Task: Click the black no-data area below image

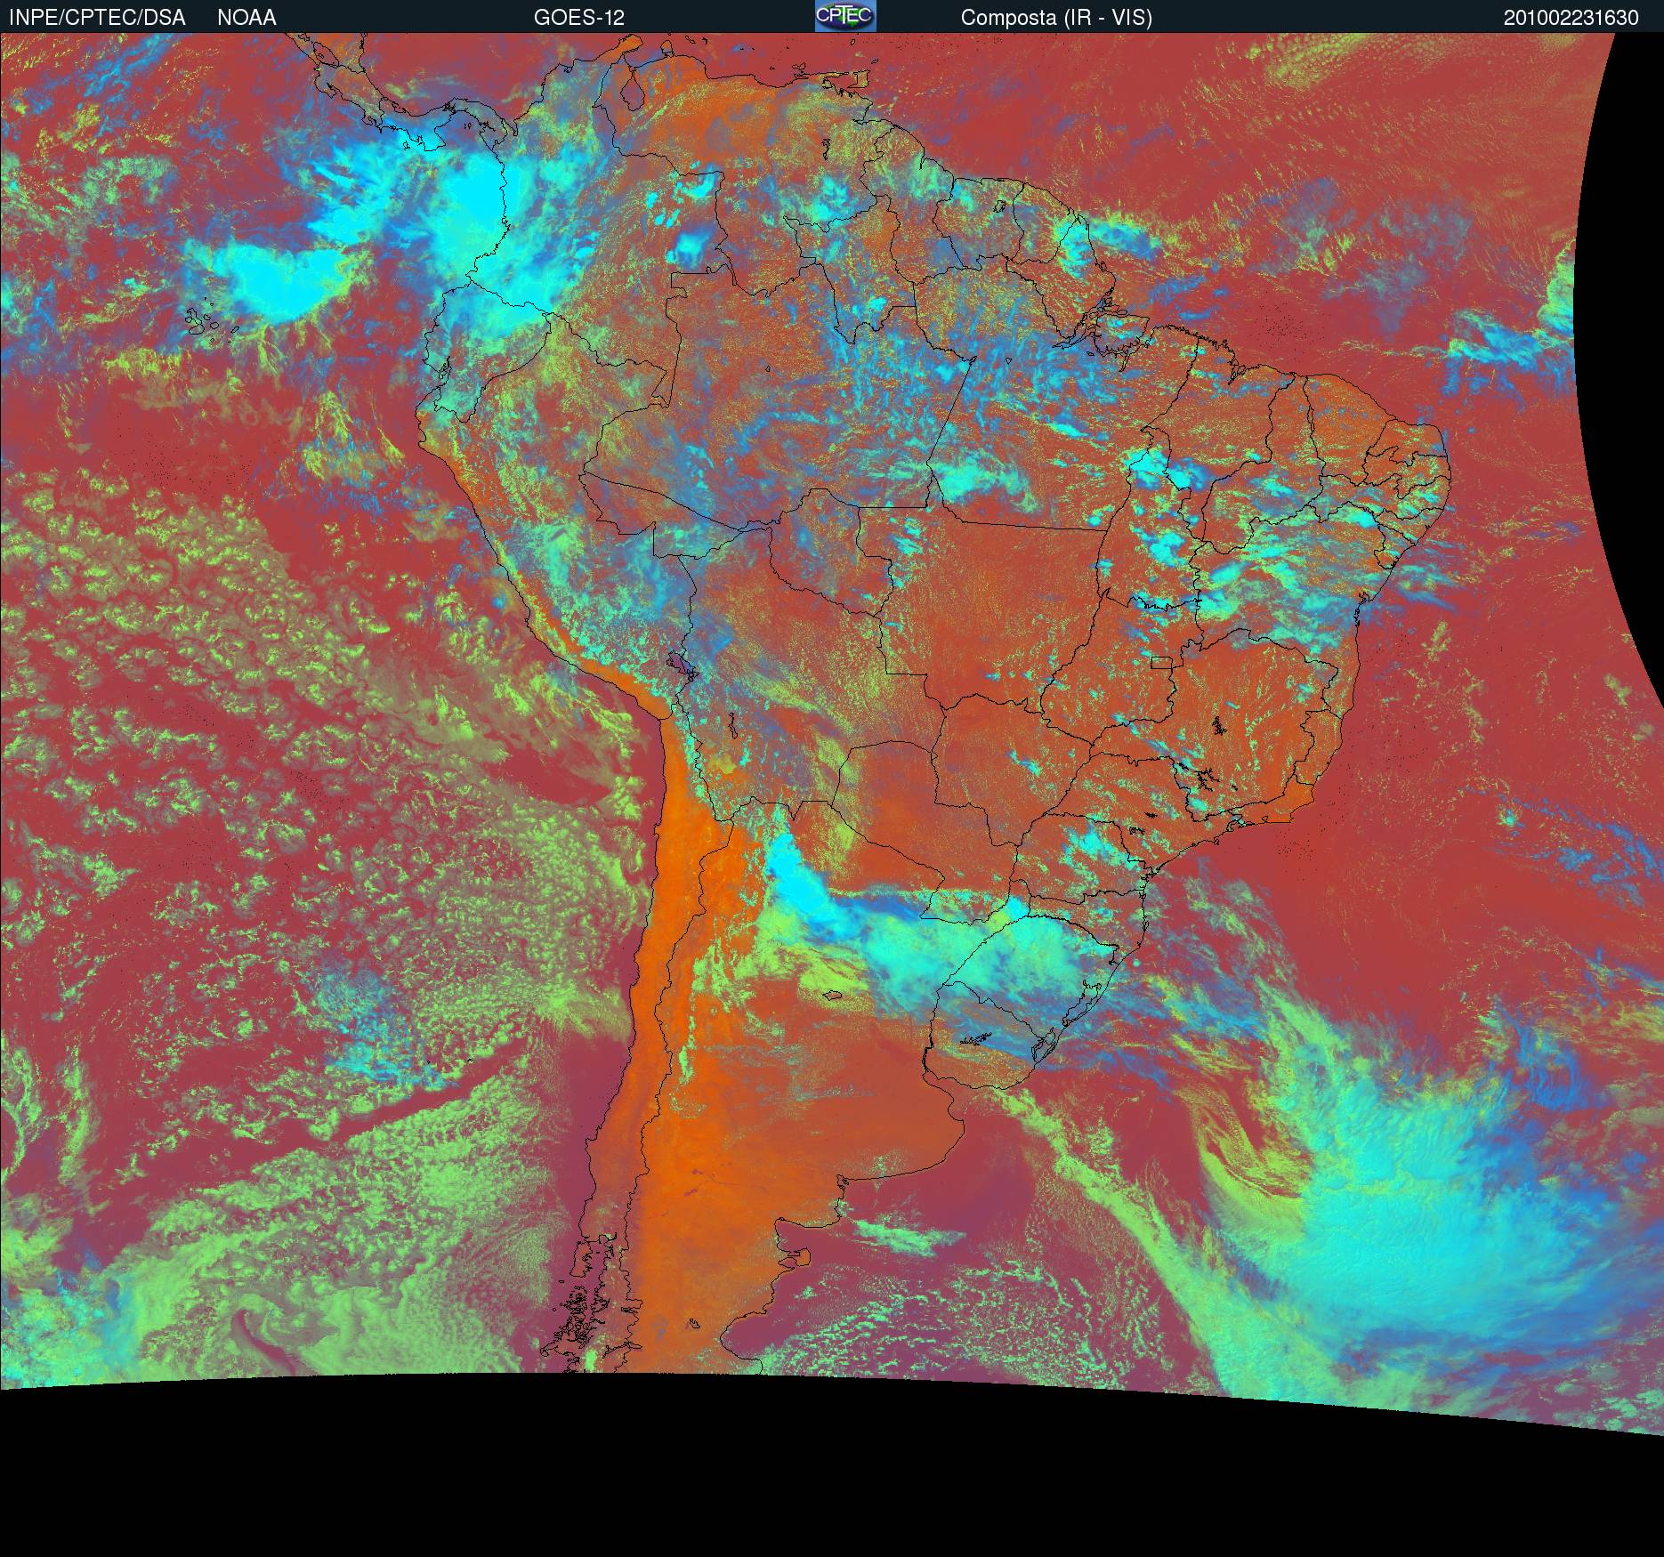Action: point(832,1477)
